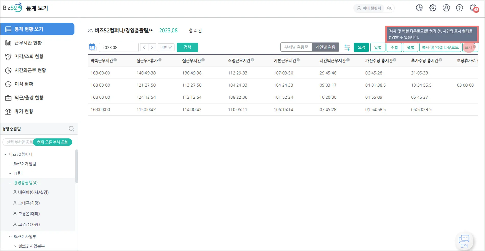This screenshot has width=485, height=251.
Task: Select Biz52 개발팀 in the tree
Action: coord(25,164)
